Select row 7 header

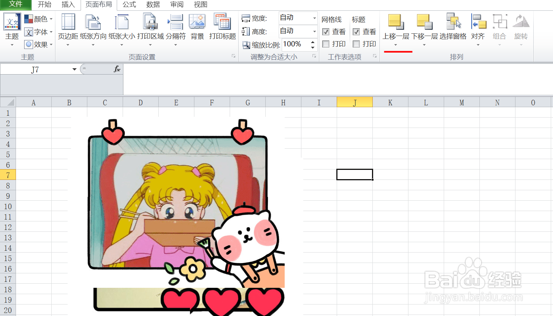(8, 175)
